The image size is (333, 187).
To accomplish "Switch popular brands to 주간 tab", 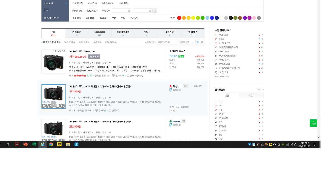I will click(251, 96).
